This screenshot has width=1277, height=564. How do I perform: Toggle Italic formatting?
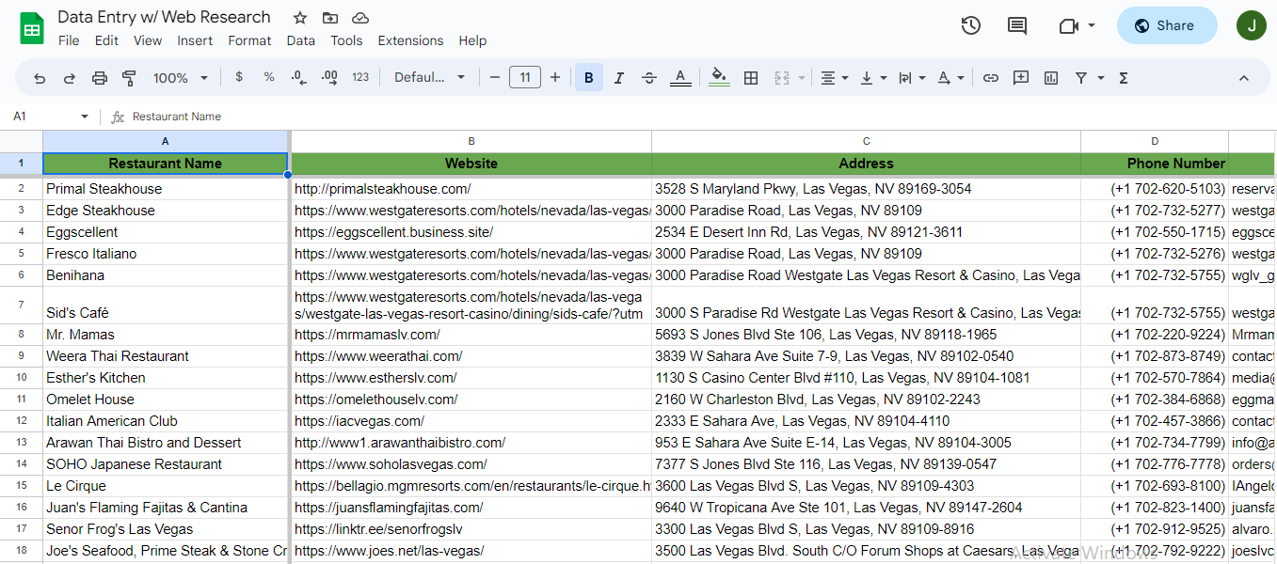pos(619,77)
